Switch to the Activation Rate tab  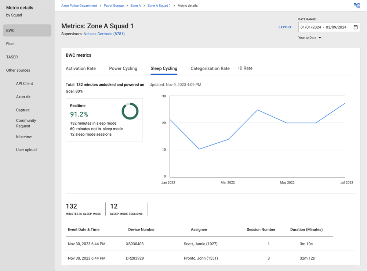click(81, 68)
